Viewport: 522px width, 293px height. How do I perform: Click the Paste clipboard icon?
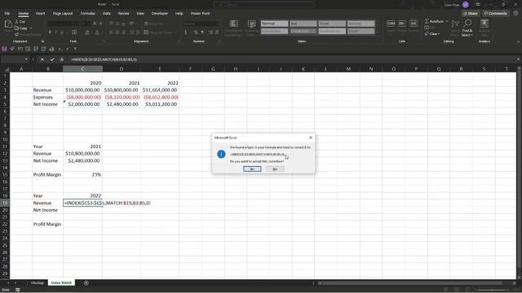click(8, 24)
